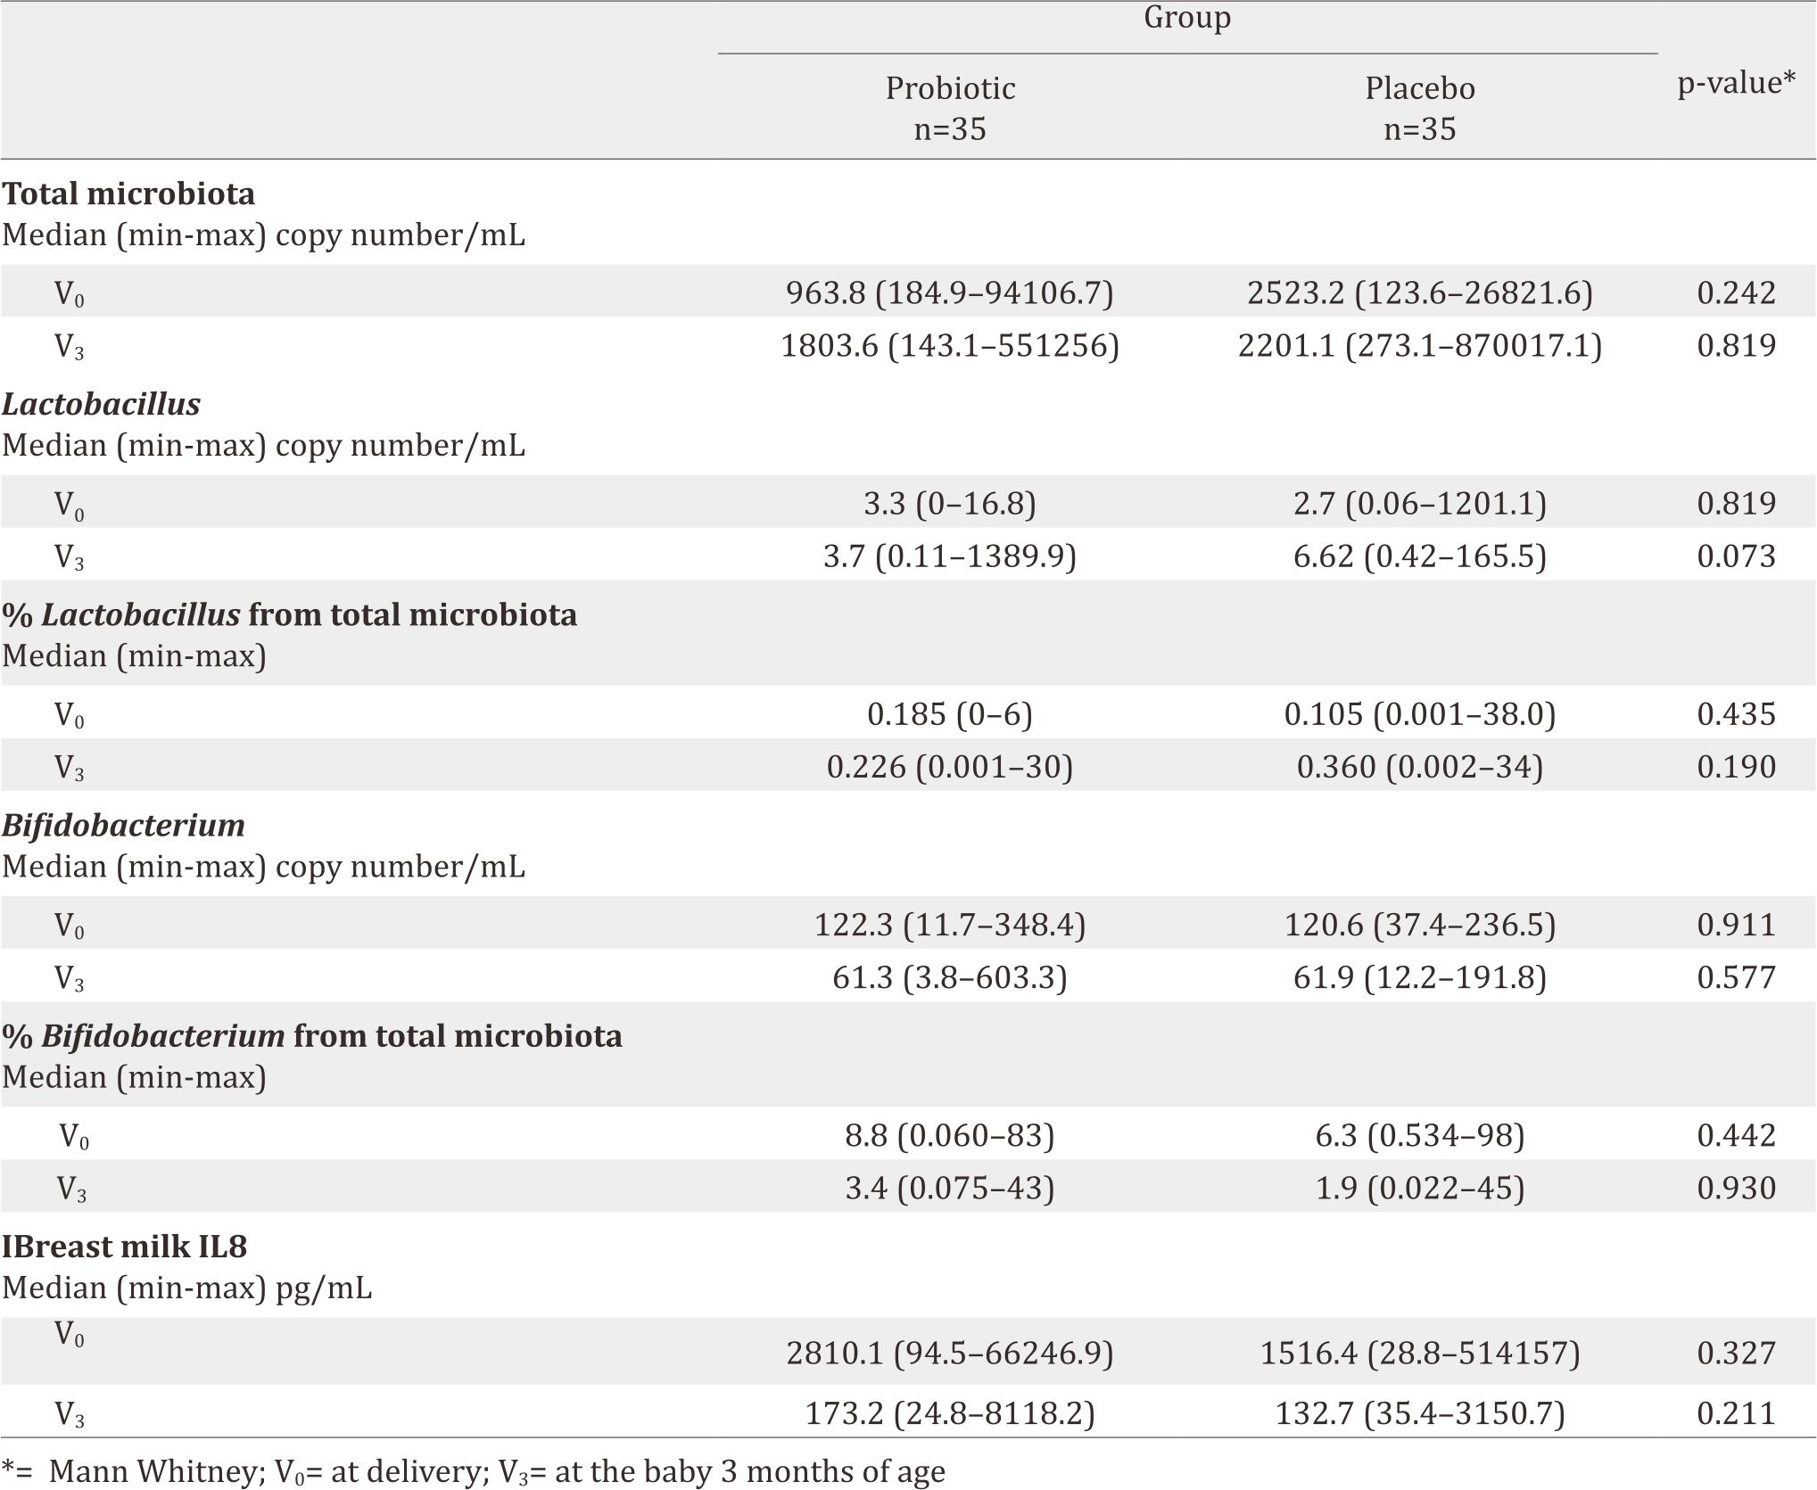Click value '8.8 (0.060–83)'
The image size is (1817, 1490).
950,1135
